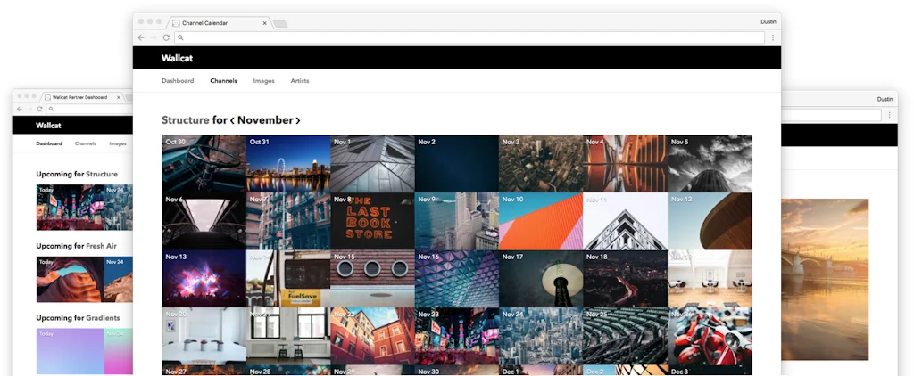Viewport: 914px width, 376px height.
Task: Click the Wallcat logo in the front window
Action: pos(177,58)
